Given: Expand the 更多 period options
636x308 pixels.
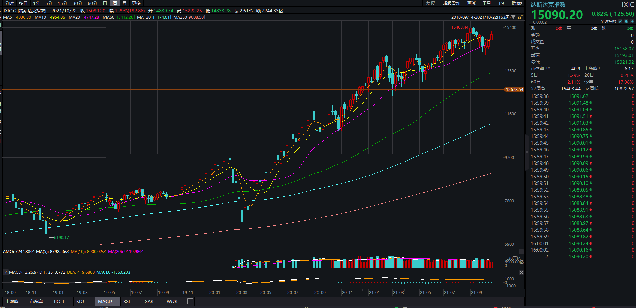Looking at the screenshot, I should [136, 3].
